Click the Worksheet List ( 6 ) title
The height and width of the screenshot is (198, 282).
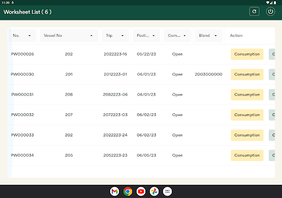(x=28, y=12)
